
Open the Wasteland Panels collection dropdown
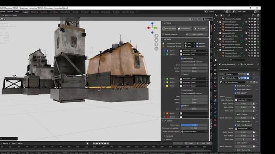194,82
